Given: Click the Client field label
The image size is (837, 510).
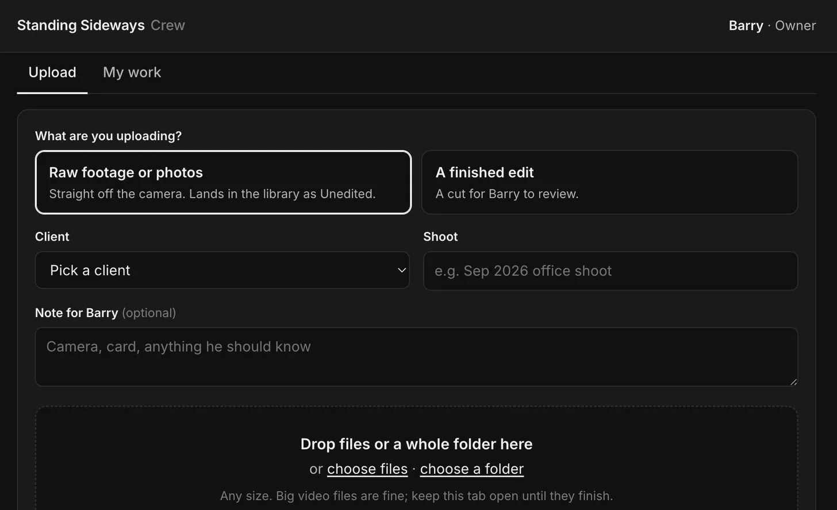Looking at the screenshot, I should click(52, 237).
